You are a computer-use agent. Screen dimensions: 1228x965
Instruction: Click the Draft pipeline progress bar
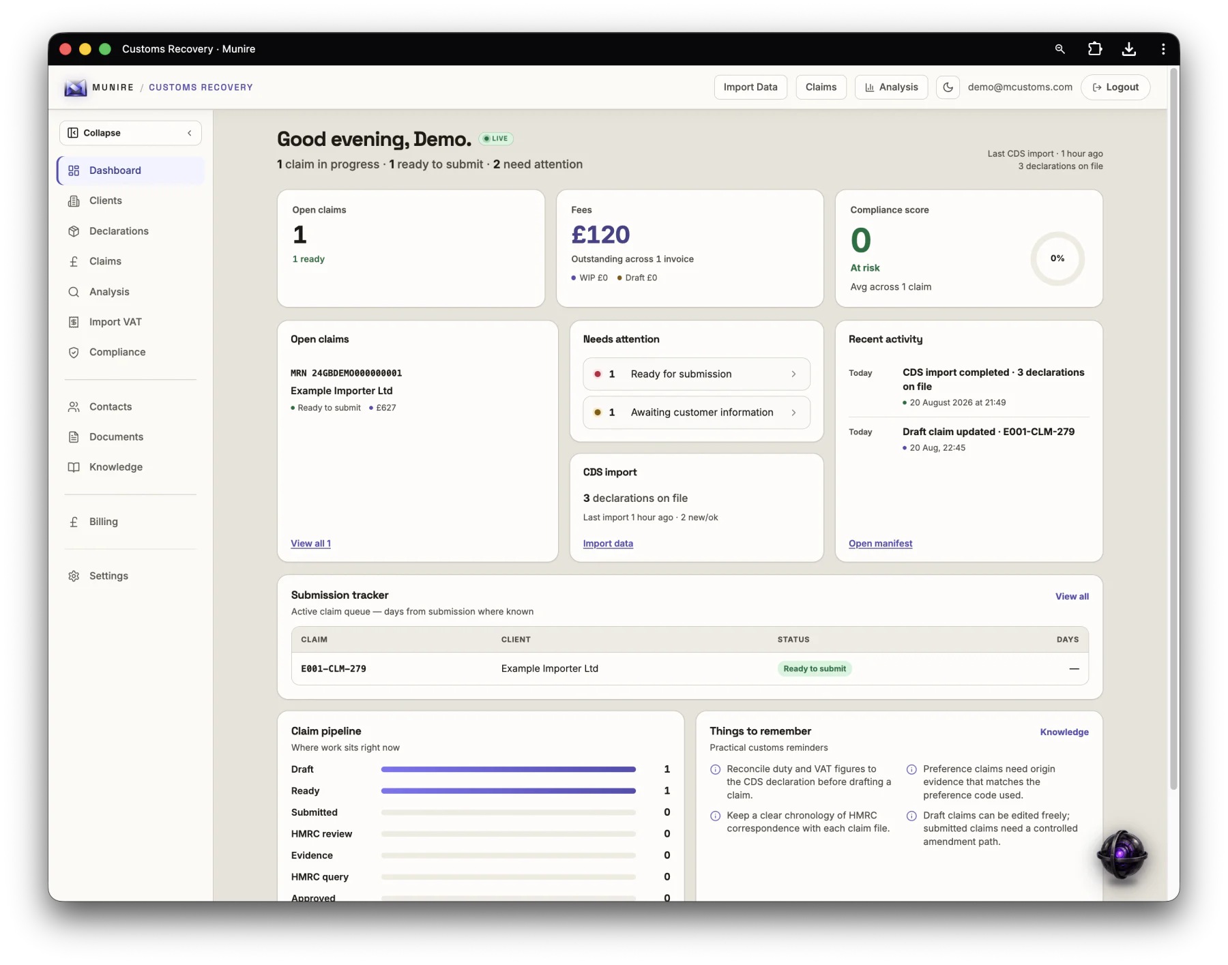tap(508, 769)
